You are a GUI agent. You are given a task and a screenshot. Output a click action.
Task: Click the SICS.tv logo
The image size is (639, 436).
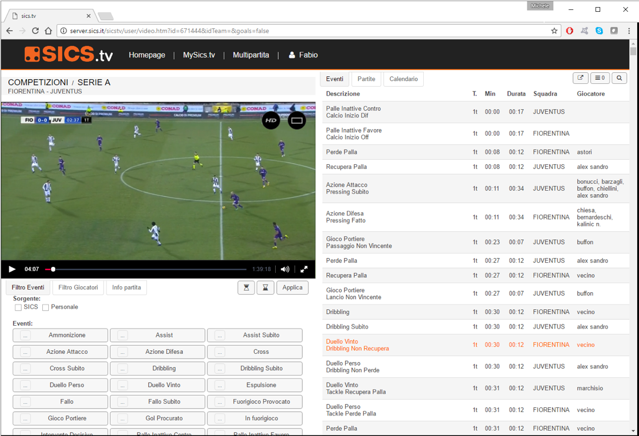coord(68,54)
